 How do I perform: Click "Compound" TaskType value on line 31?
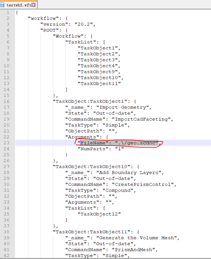click(118, 190)
